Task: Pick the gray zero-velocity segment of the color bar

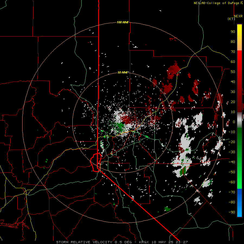Action: [x=239, y=120]
